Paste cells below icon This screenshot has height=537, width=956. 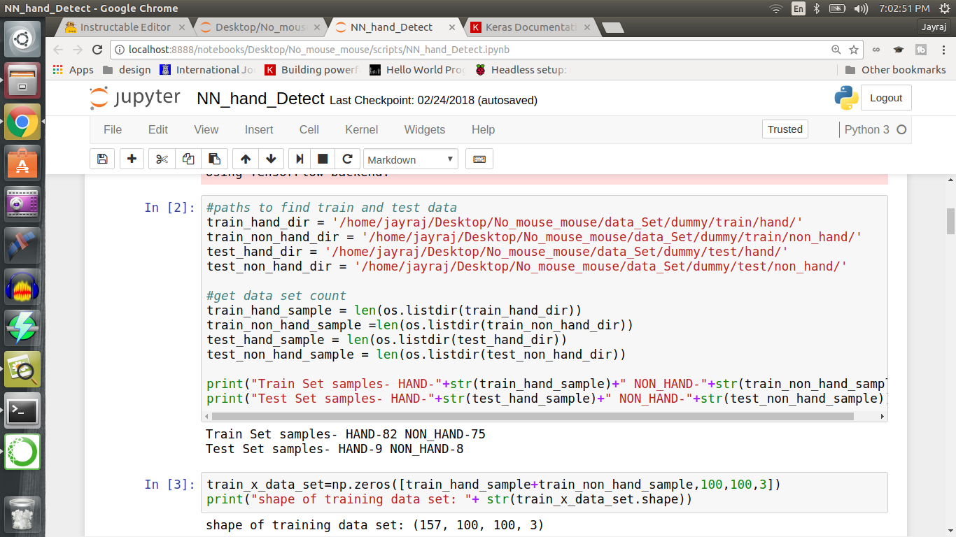tap(215, 159)
